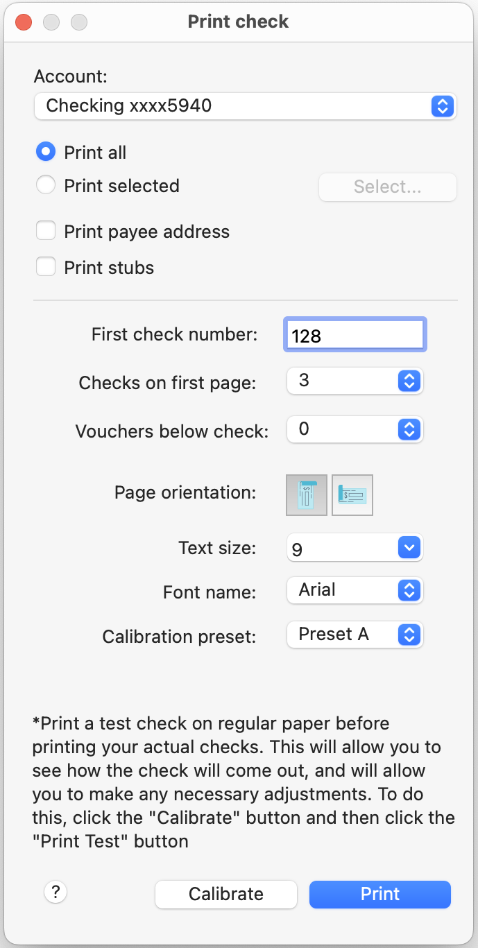Open Vouchers below check dropdown
478x948 pixels.
click(x=355, y=429)
